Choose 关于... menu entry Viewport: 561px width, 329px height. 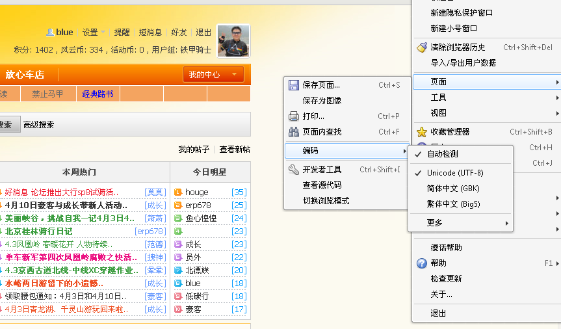[487, 295]
